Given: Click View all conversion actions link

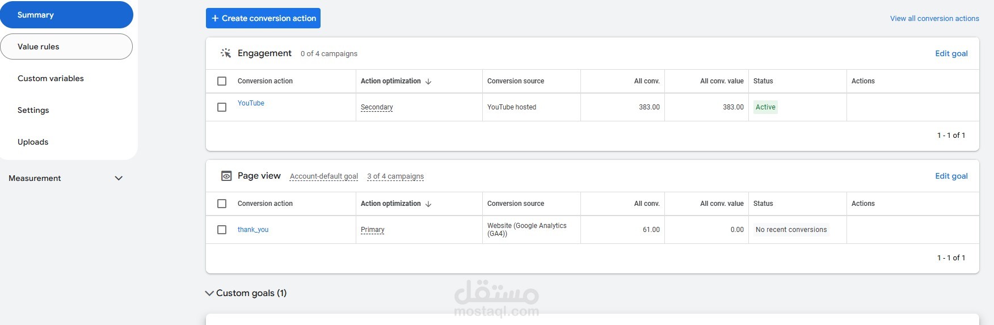Looking at the screenshot, I should coord(934,18).
